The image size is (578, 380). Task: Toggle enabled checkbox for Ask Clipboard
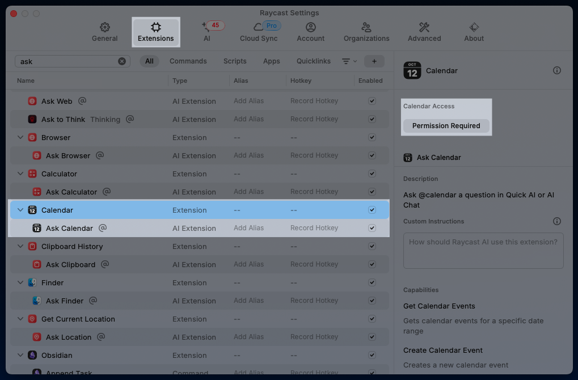pyautogui.click(x=372, y=264)
